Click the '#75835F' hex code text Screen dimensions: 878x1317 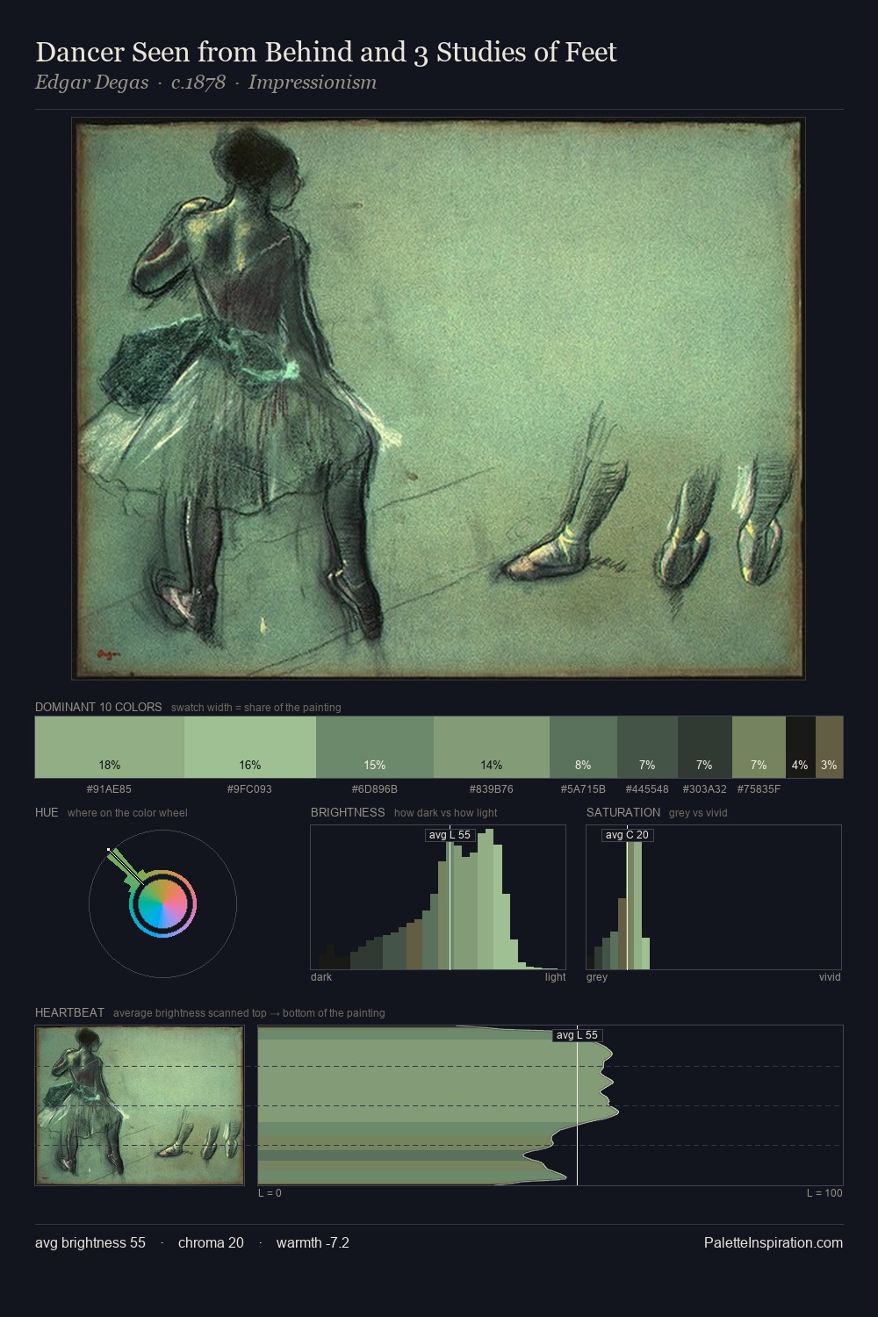click(759, 789)
